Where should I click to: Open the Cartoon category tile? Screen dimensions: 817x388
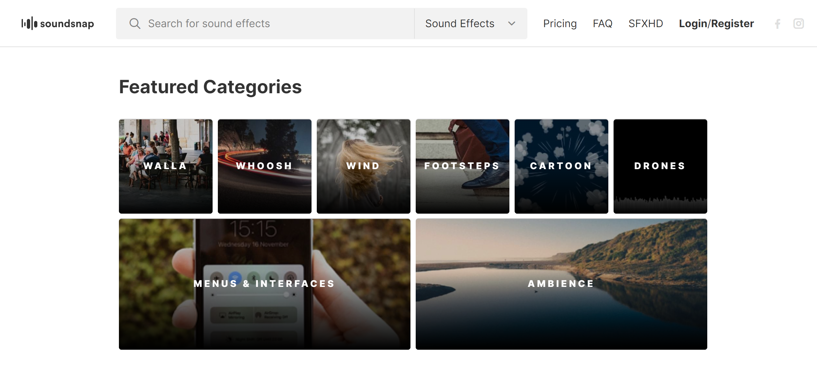tap(561, 166)
